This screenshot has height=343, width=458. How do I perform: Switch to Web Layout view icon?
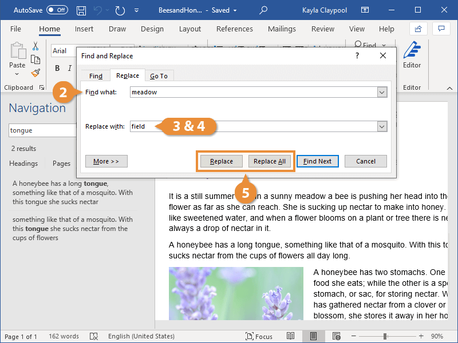click(335, 336)
